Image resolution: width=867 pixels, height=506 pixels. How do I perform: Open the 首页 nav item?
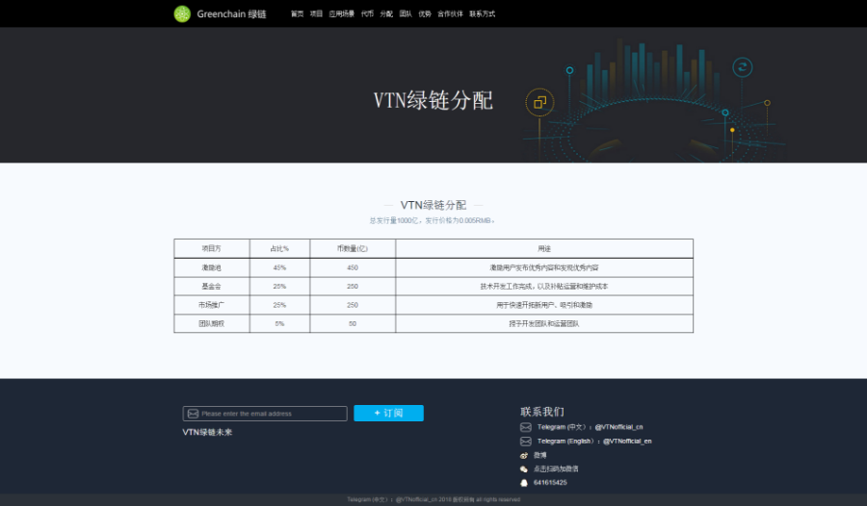298,13
